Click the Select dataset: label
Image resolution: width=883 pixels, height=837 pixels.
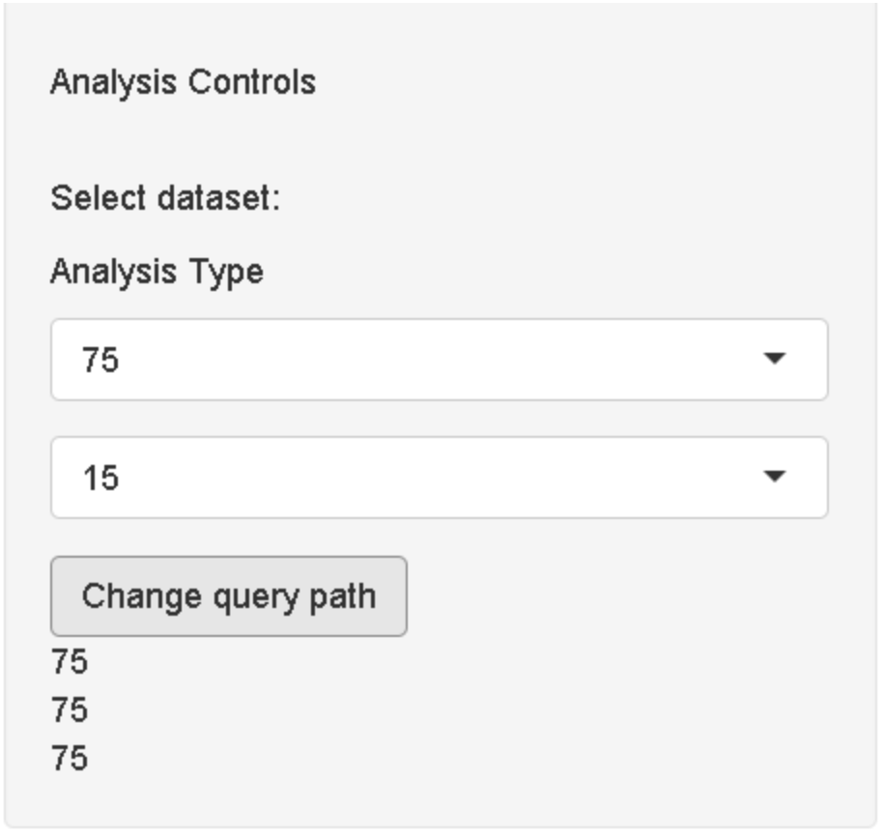164,199
